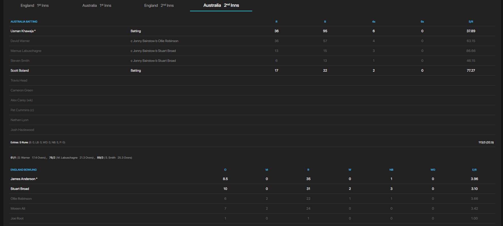This screenshot has width=503, height=226.
Task: Click NB column header
Action: [x=391, y=170]
